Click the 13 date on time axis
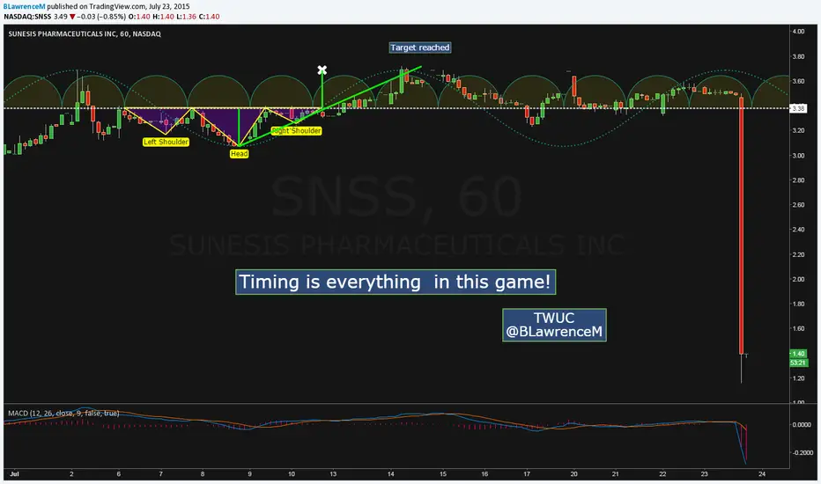The width and height of the screenshot is (821, 484). 333,474
